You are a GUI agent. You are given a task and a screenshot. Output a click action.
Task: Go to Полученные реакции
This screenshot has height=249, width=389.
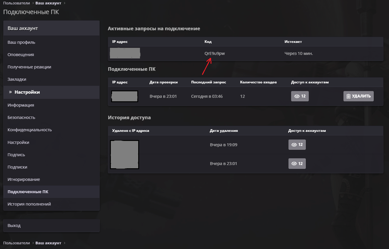click(29, 67)
